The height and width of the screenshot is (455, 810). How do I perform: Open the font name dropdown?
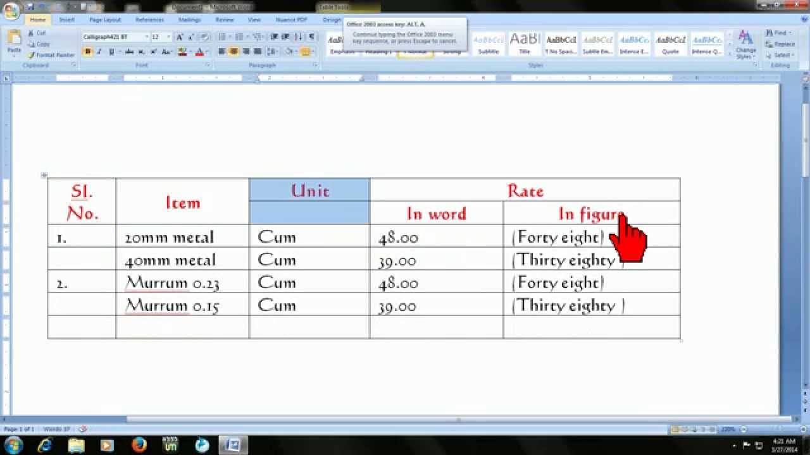(147, 37)
